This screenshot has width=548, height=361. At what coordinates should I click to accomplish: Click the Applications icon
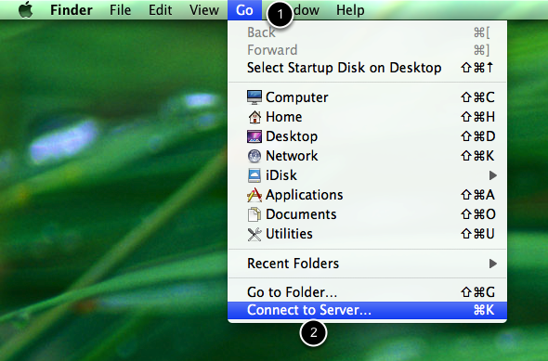click(254, 195)
